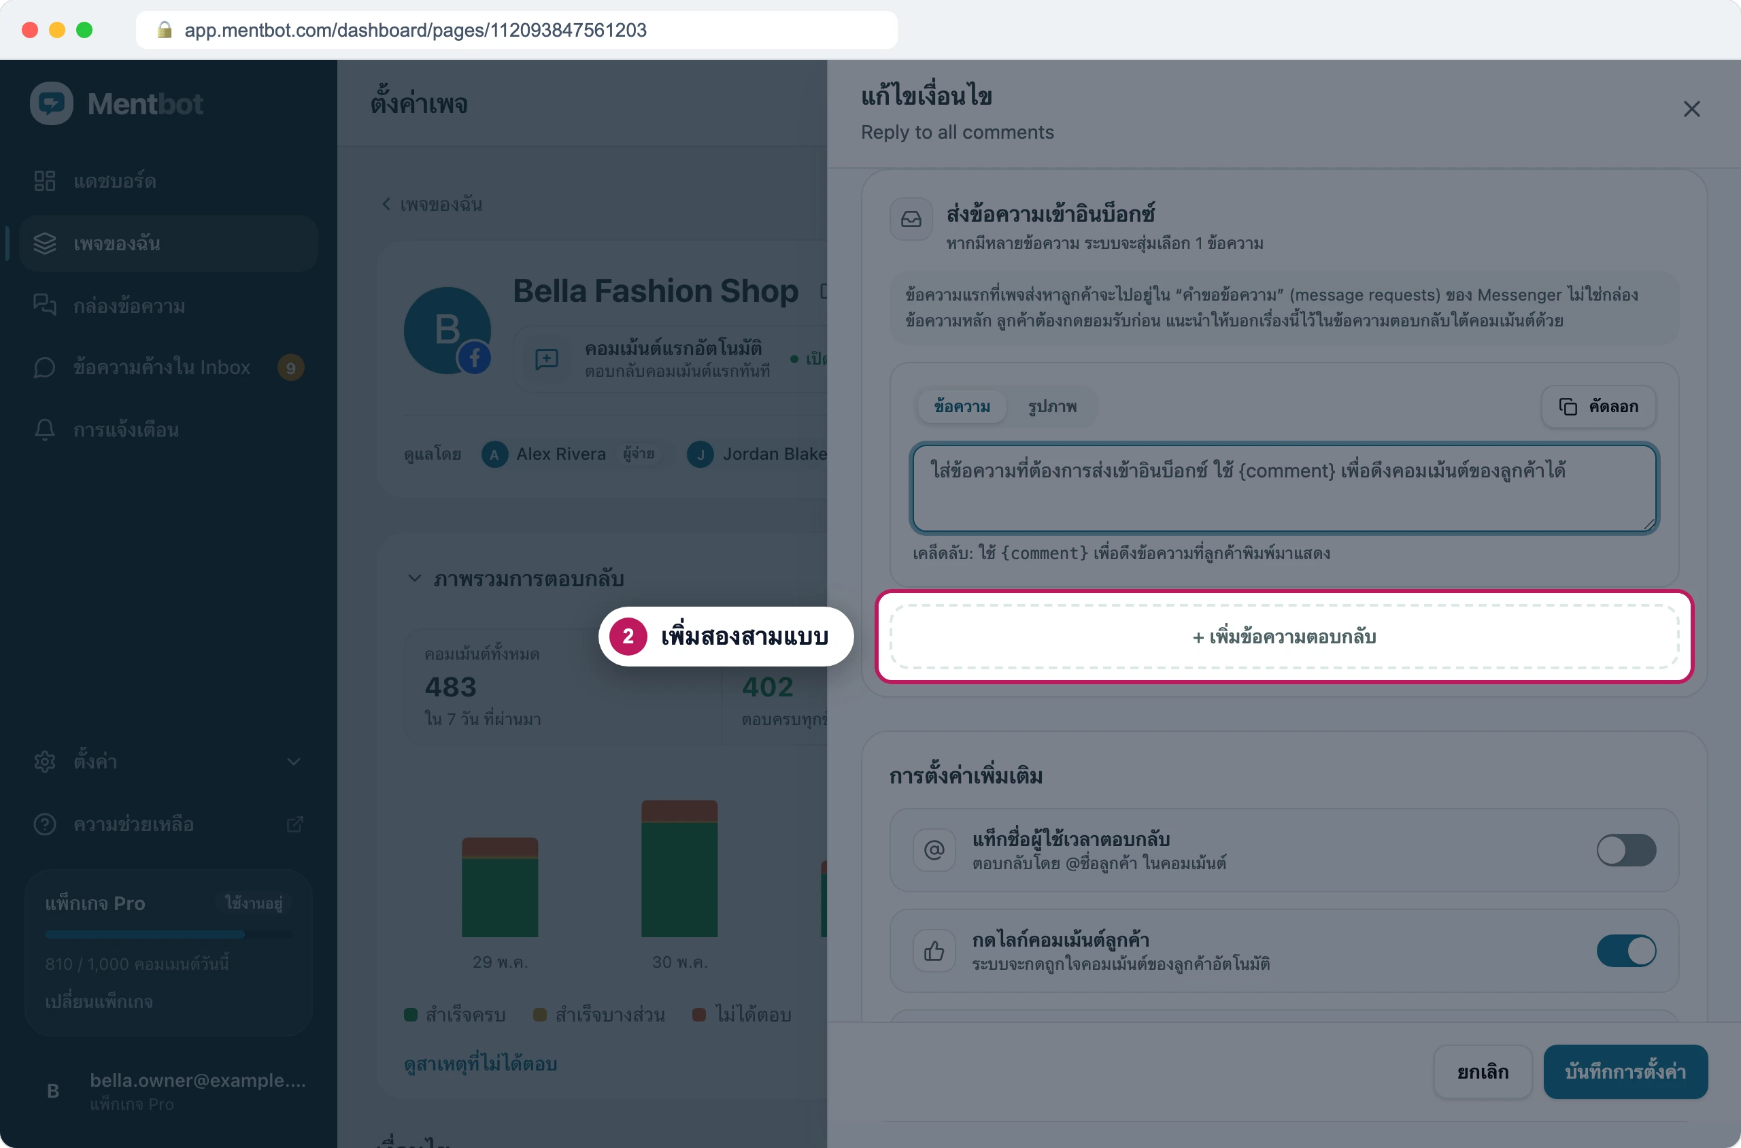1741x1148 pixels.
Task: Open การแจ้งเตือน bell icon
Action: (45, 430)
